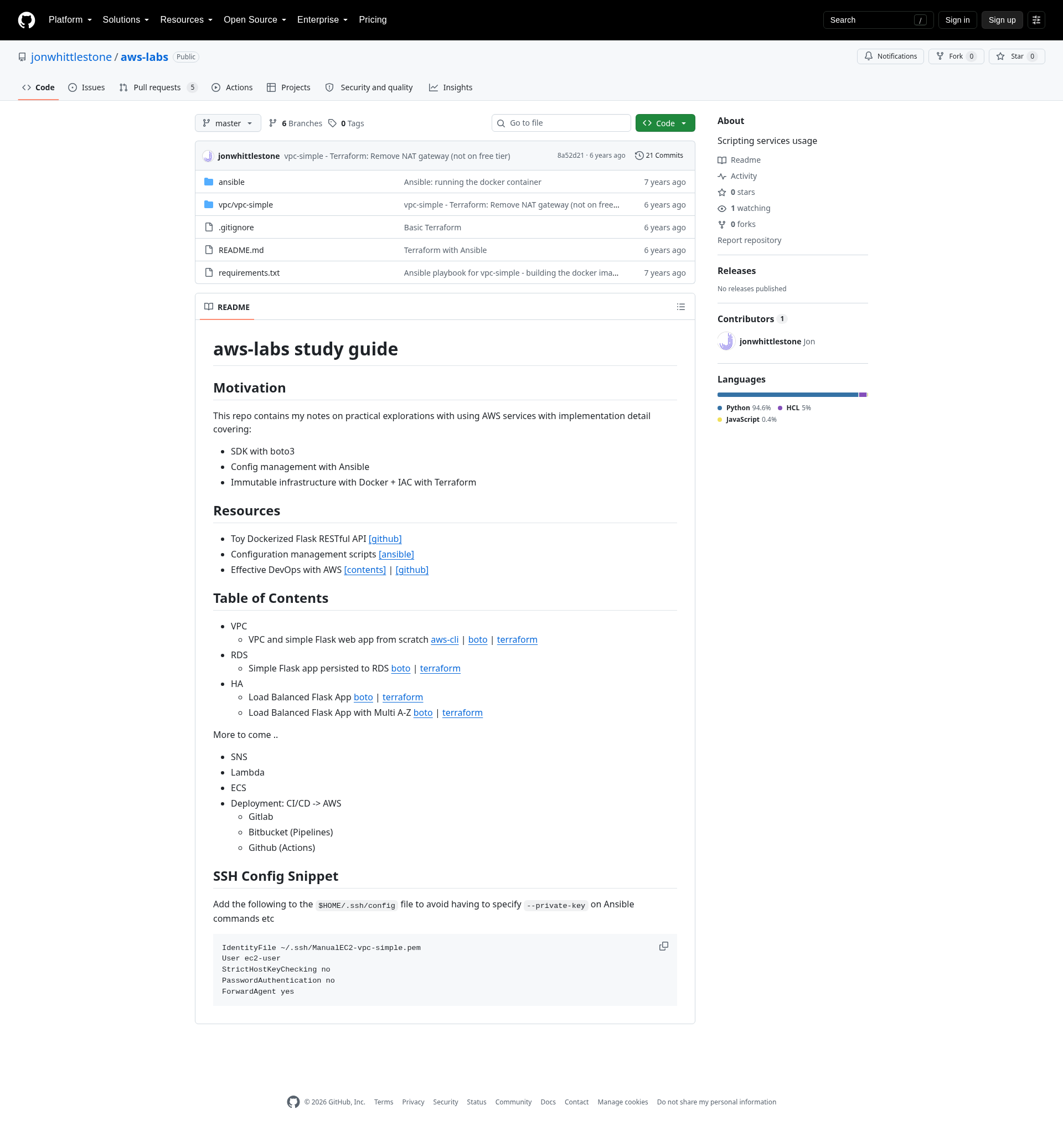The width and height of the screenshot is (1063, 1131).
Task: Click the JavaScript 0.4% language entry
Action: pyautogui.click(x=747, y=420)
